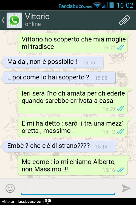Tap the 16:02 clock in status bar
This screenshot has width=136, height=205.
(125, 5)
